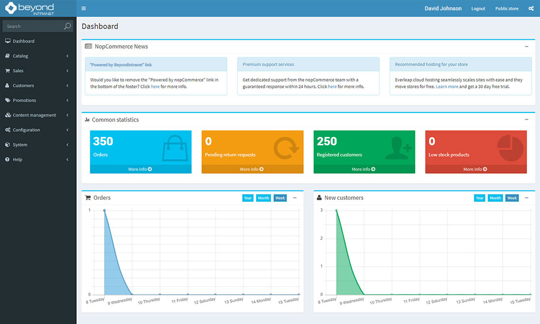Click the search magnifier in the sidebar
The height and width of the screenshot is (324, 540).
tap(68, 26)
